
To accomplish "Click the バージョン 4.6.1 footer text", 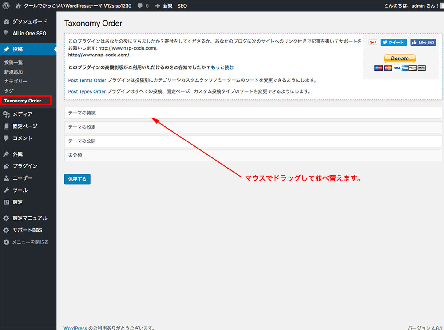I will tap(425, 328).
